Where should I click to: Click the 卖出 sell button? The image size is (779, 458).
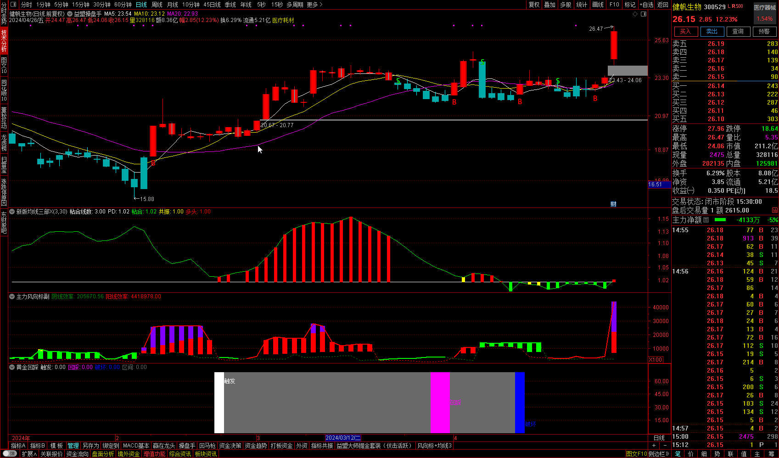coord(712,31)
